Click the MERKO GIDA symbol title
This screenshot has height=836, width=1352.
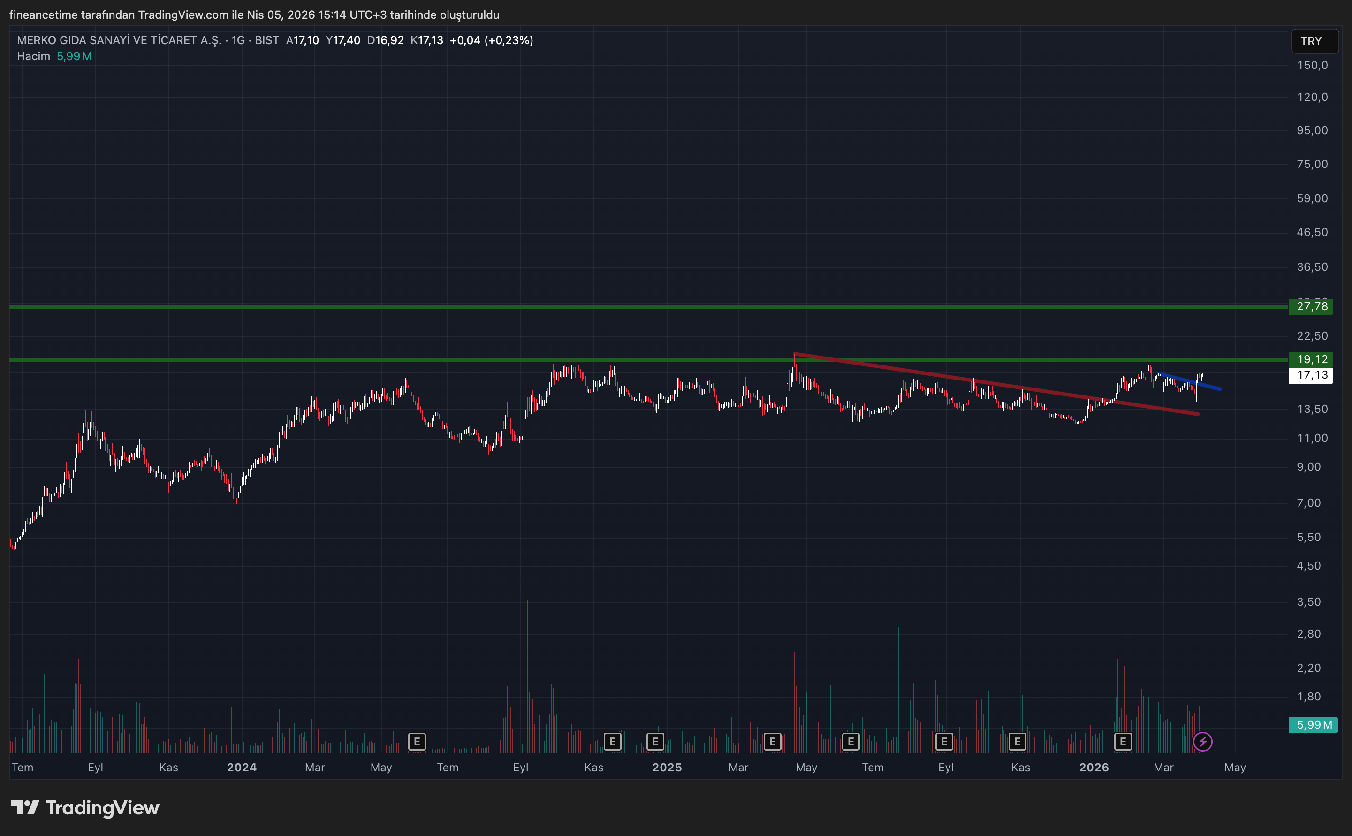(x=119, y=40)
